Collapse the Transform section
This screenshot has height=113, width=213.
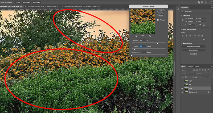coord(182,15)
